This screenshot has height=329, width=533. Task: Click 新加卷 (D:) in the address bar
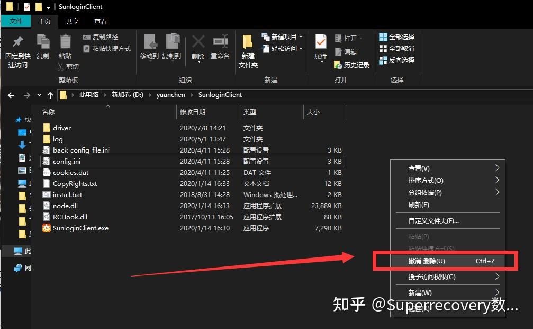128,95
